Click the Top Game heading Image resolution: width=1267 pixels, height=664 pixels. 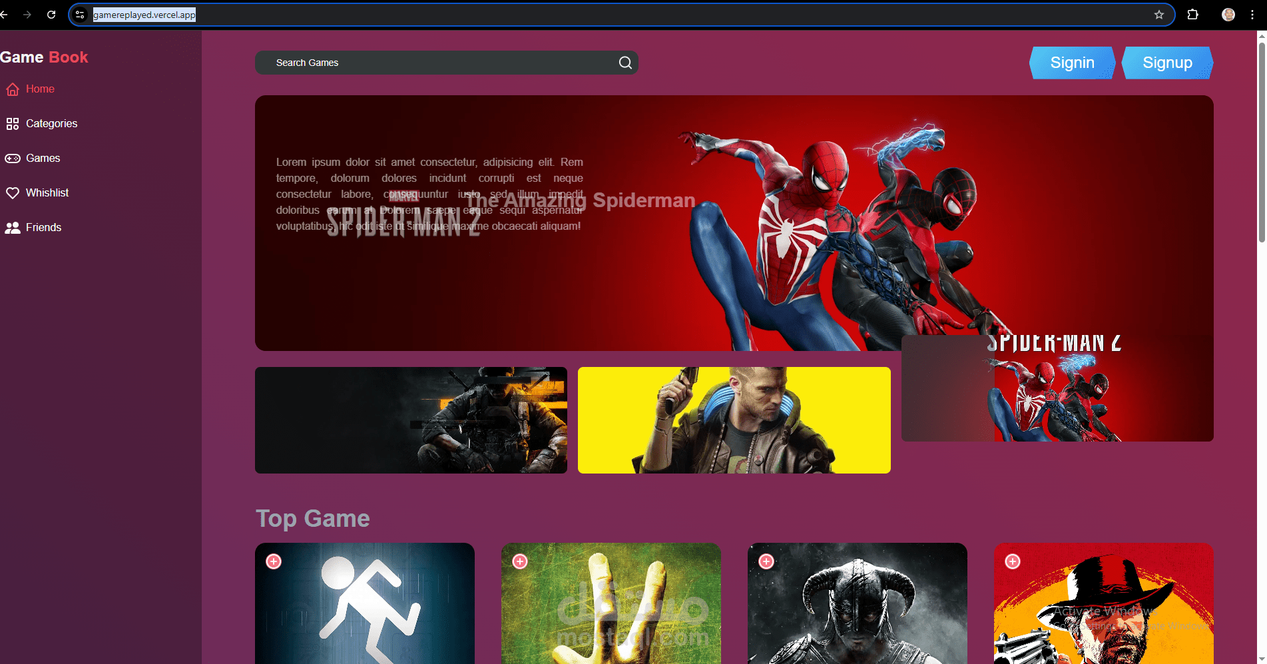[x=313, y=518]
